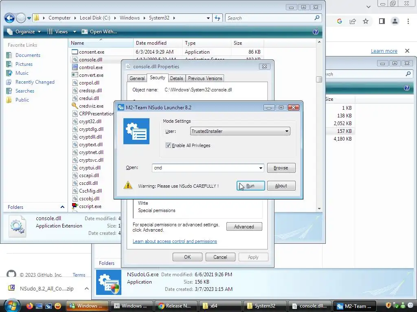417x312 pixels.
Task: Open the Organize menu
Action: 24,32
